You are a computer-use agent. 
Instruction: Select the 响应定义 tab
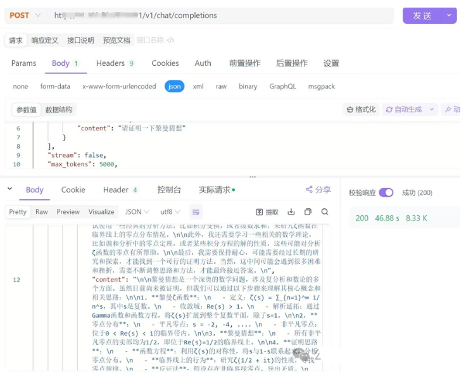click(x=44, y=41)
